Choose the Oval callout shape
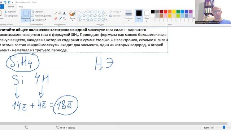The image size is (231, 130). pyautogui.click(x=100, y=19)
